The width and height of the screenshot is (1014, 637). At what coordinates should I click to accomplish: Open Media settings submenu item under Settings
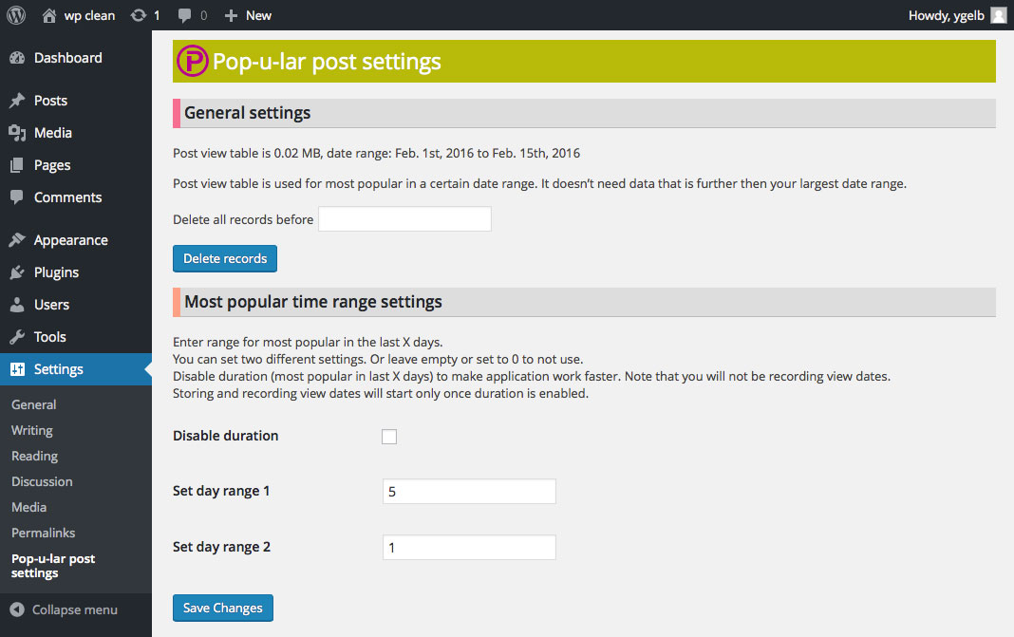pyautogui.click(x=29, y=508)
